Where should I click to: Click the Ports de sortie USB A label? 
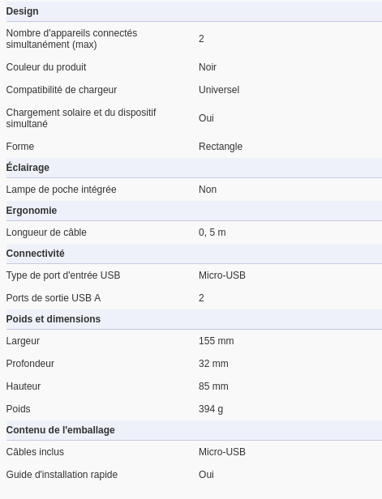(54, 298)
